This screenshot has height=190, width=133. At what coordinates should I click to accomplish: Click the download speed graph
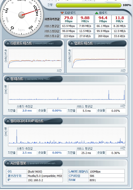[x=35, y=58]
